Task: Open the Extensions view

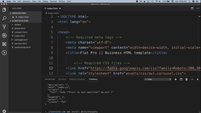Action: click(x=4, y=44)
